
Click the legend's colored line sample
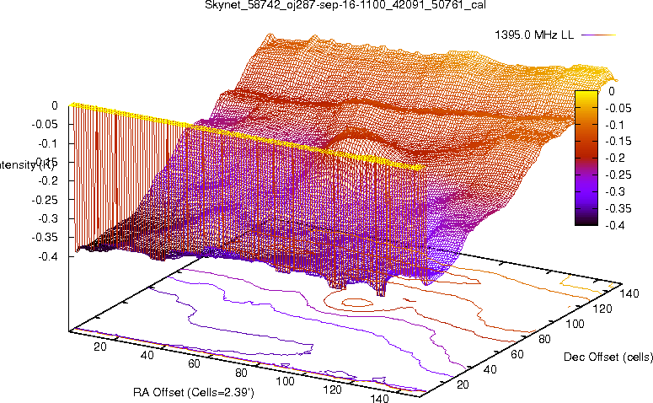pos(598,35)
